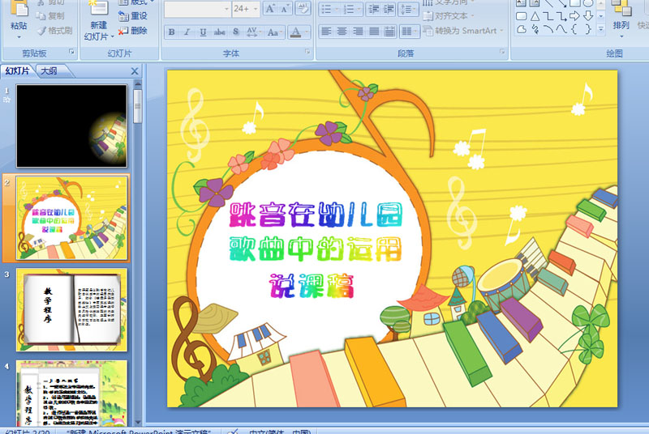The image size is (649, 434).
Task: Open the Columns dropdown
Action: point(410,32)
